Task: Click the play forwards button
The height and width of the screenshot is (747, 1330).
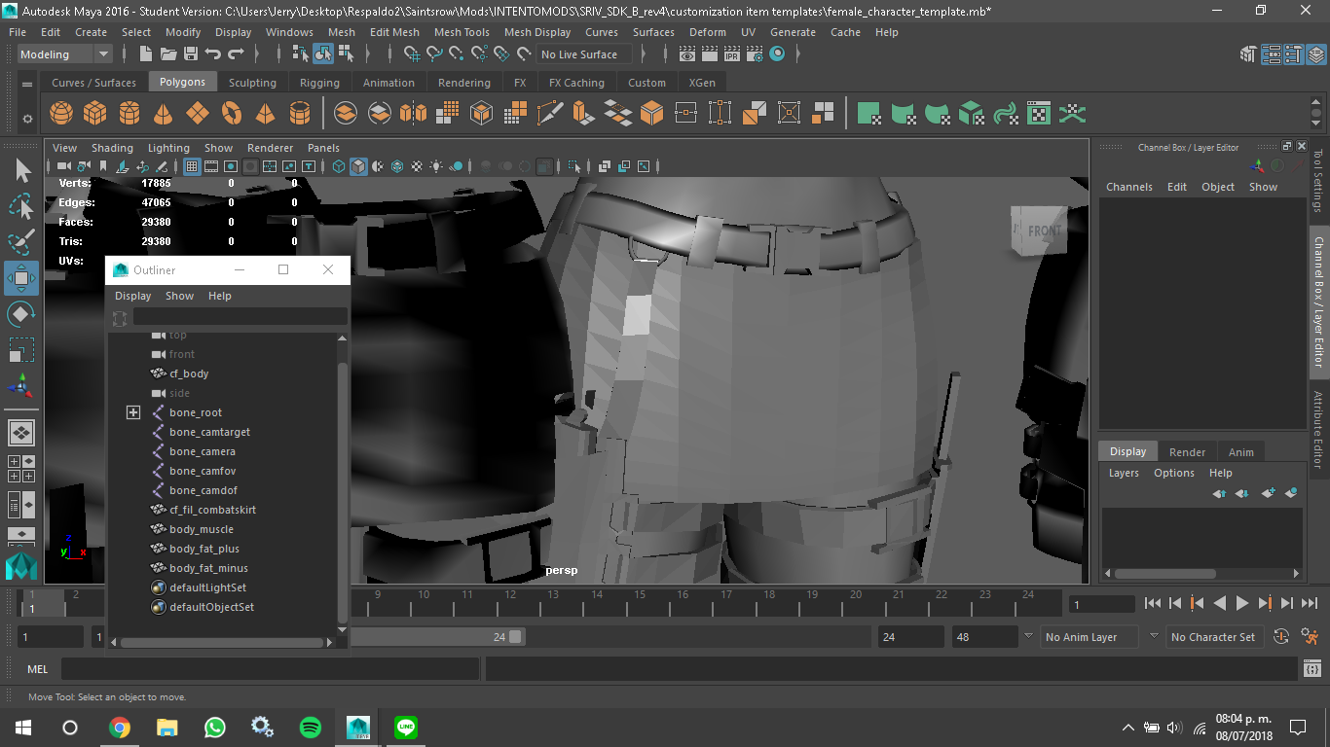Action: (x=1242, y=603)
